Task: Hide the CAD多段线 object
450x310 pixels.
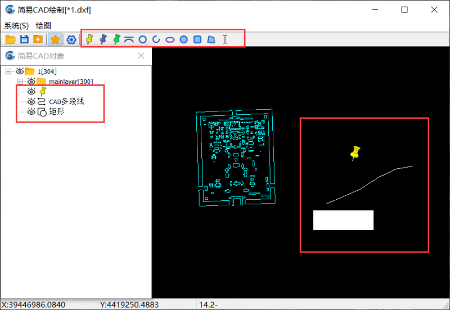Action: click(x=31, y=101)
